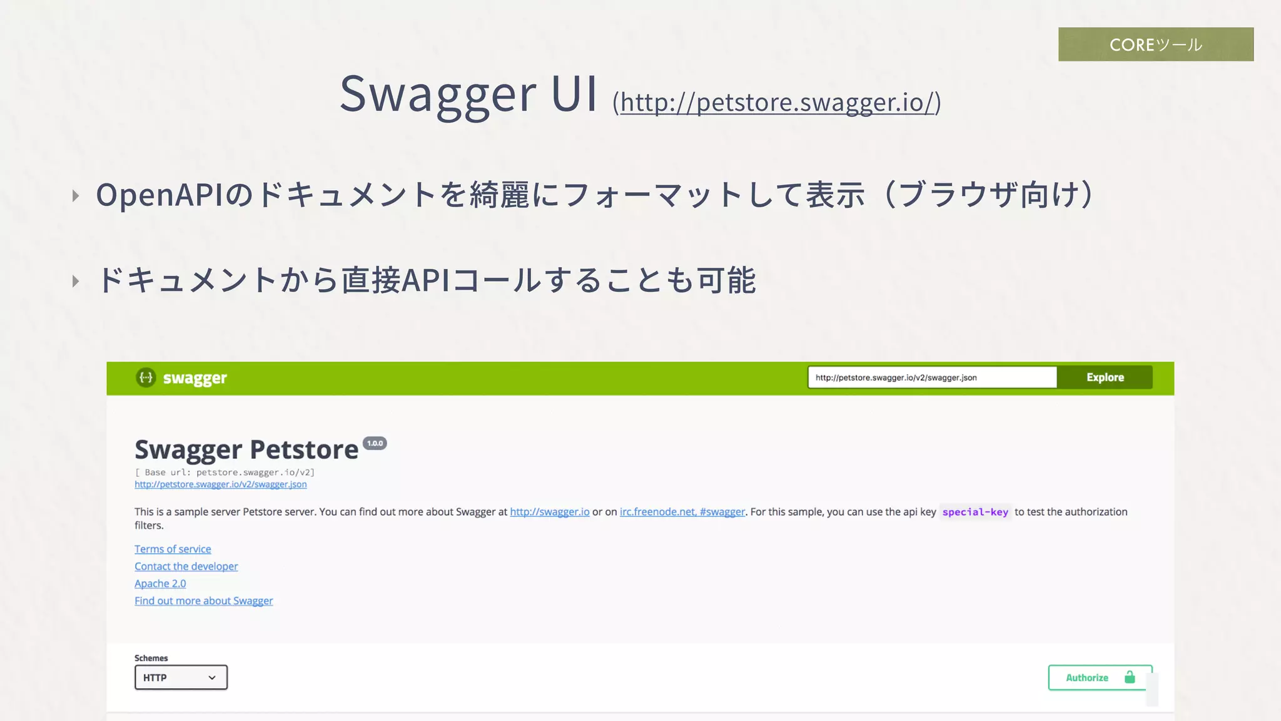Click the swagger.json URL input field
Image resolution: width=1281 pixels, height=721 pixels.
(931, 377)
